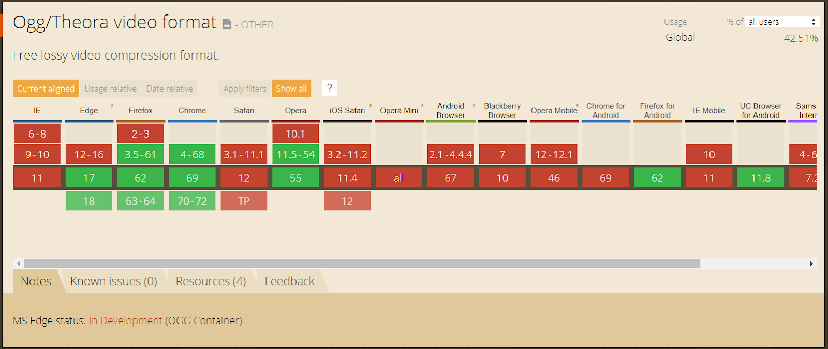828x349 pixels.
Task: Select the Current aligned view
Action: (x=46, y=89)
